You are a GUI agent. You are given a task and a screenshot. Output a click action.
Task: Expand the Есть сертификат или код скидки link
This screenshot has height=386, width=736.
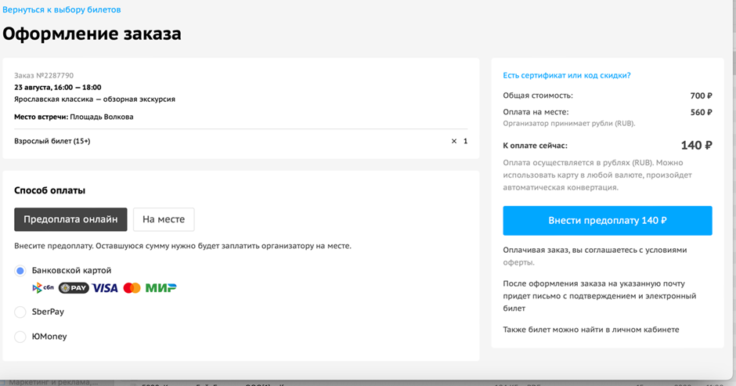[x=566, y=76]
